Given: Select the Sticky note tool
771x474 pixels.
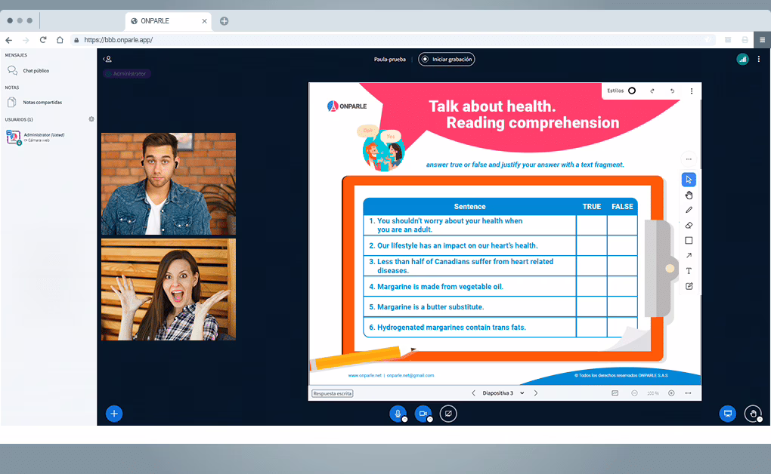Looking at the screenshot, I should [689, 286].
